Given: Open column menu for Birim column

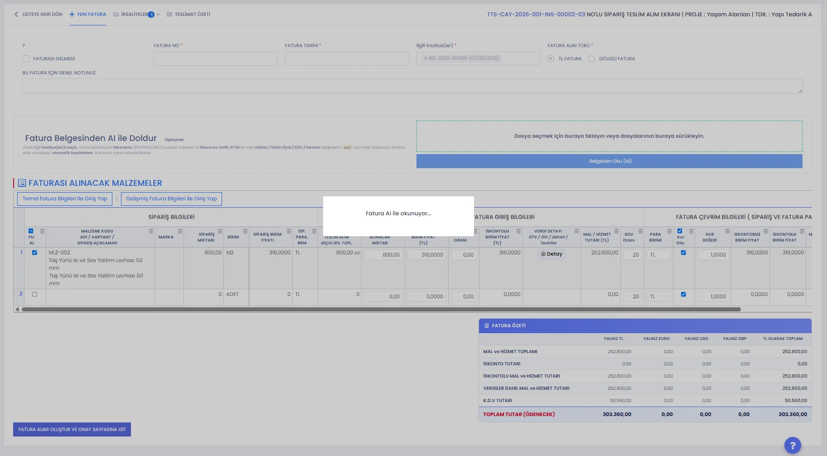Looking at the screenshot, I should 245,231.
